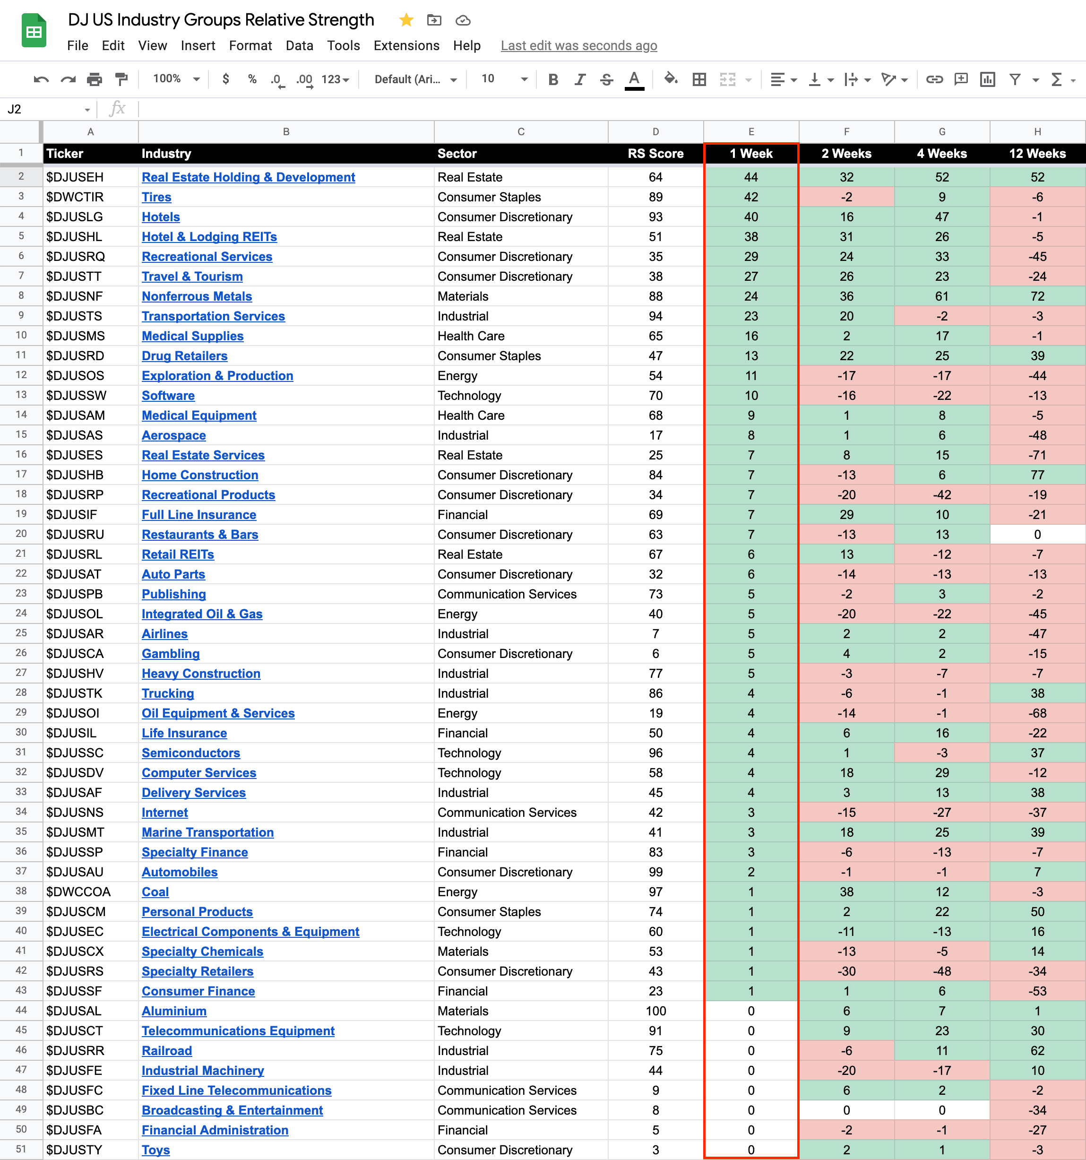Click 'Last edit was seconds ago' link
Image resolution: width=1086 pixels, height=1160 pixels.
click(x=578, y=45)
